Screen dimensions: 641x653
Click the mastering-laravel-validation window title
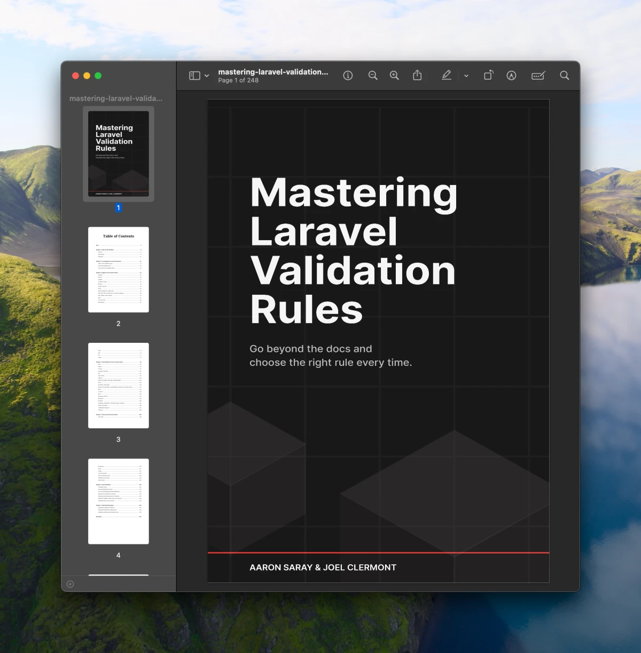pyautogui.click(x=273, y=72)
